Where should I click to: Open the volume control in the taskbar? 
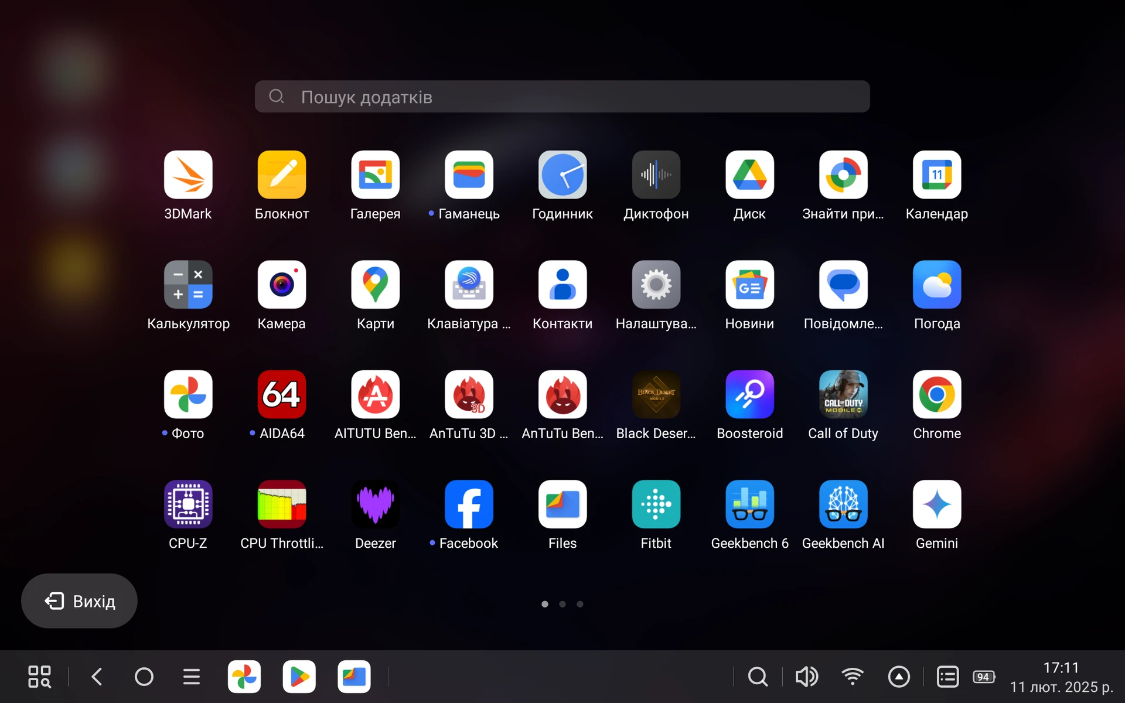coord(807,677)
